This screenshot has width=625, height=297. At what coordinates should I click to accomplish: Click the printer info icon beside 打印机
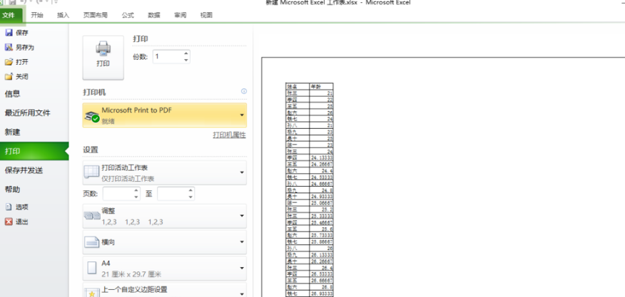[x=243, y=92]
